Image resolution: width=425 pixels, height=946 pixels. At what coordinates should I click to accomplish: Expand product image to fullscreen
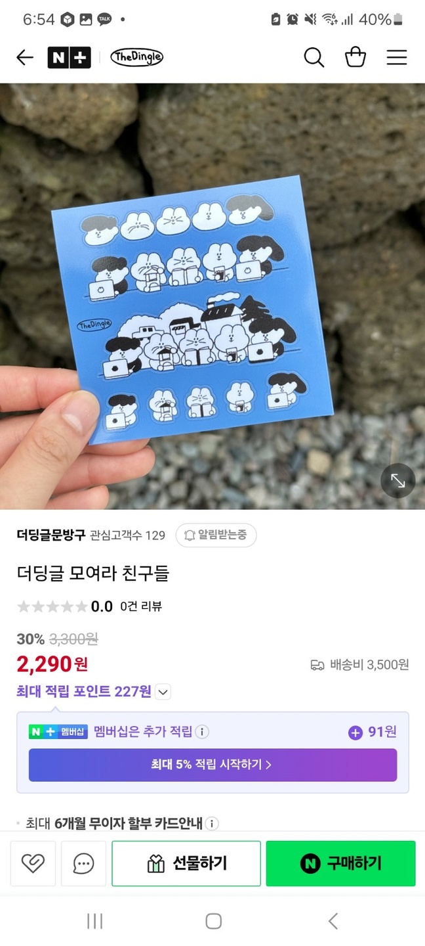click(x=398, y=480)
